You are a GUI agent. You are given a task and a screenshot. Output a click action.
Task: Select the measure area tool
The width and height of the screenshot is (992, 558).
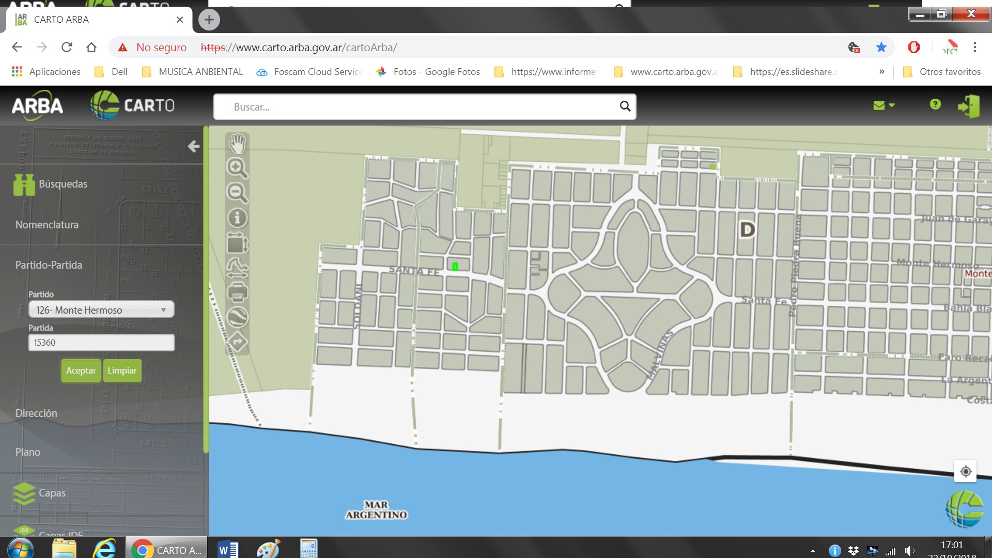click(x=237, y=243)
